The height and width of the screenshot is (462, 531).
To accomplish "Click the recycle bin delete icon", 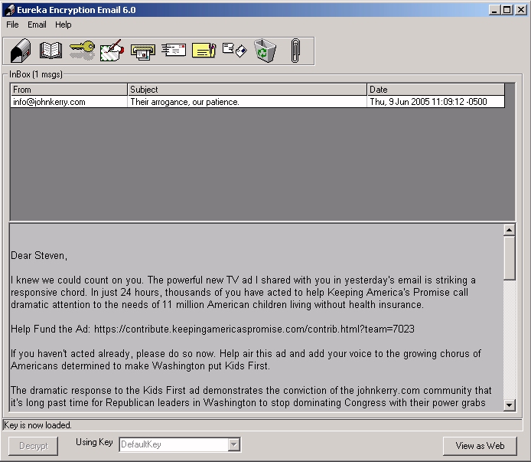I will [x=265, y=51].
